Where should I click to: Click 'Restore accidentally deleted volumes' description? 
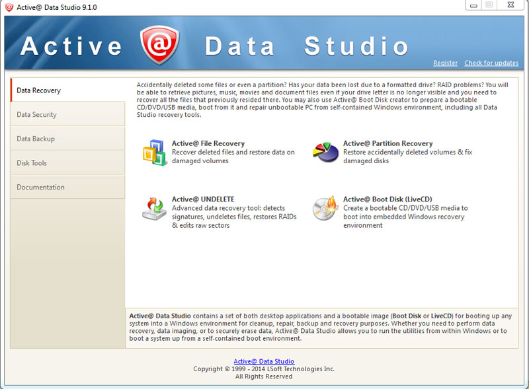click(x=407, y=157)
